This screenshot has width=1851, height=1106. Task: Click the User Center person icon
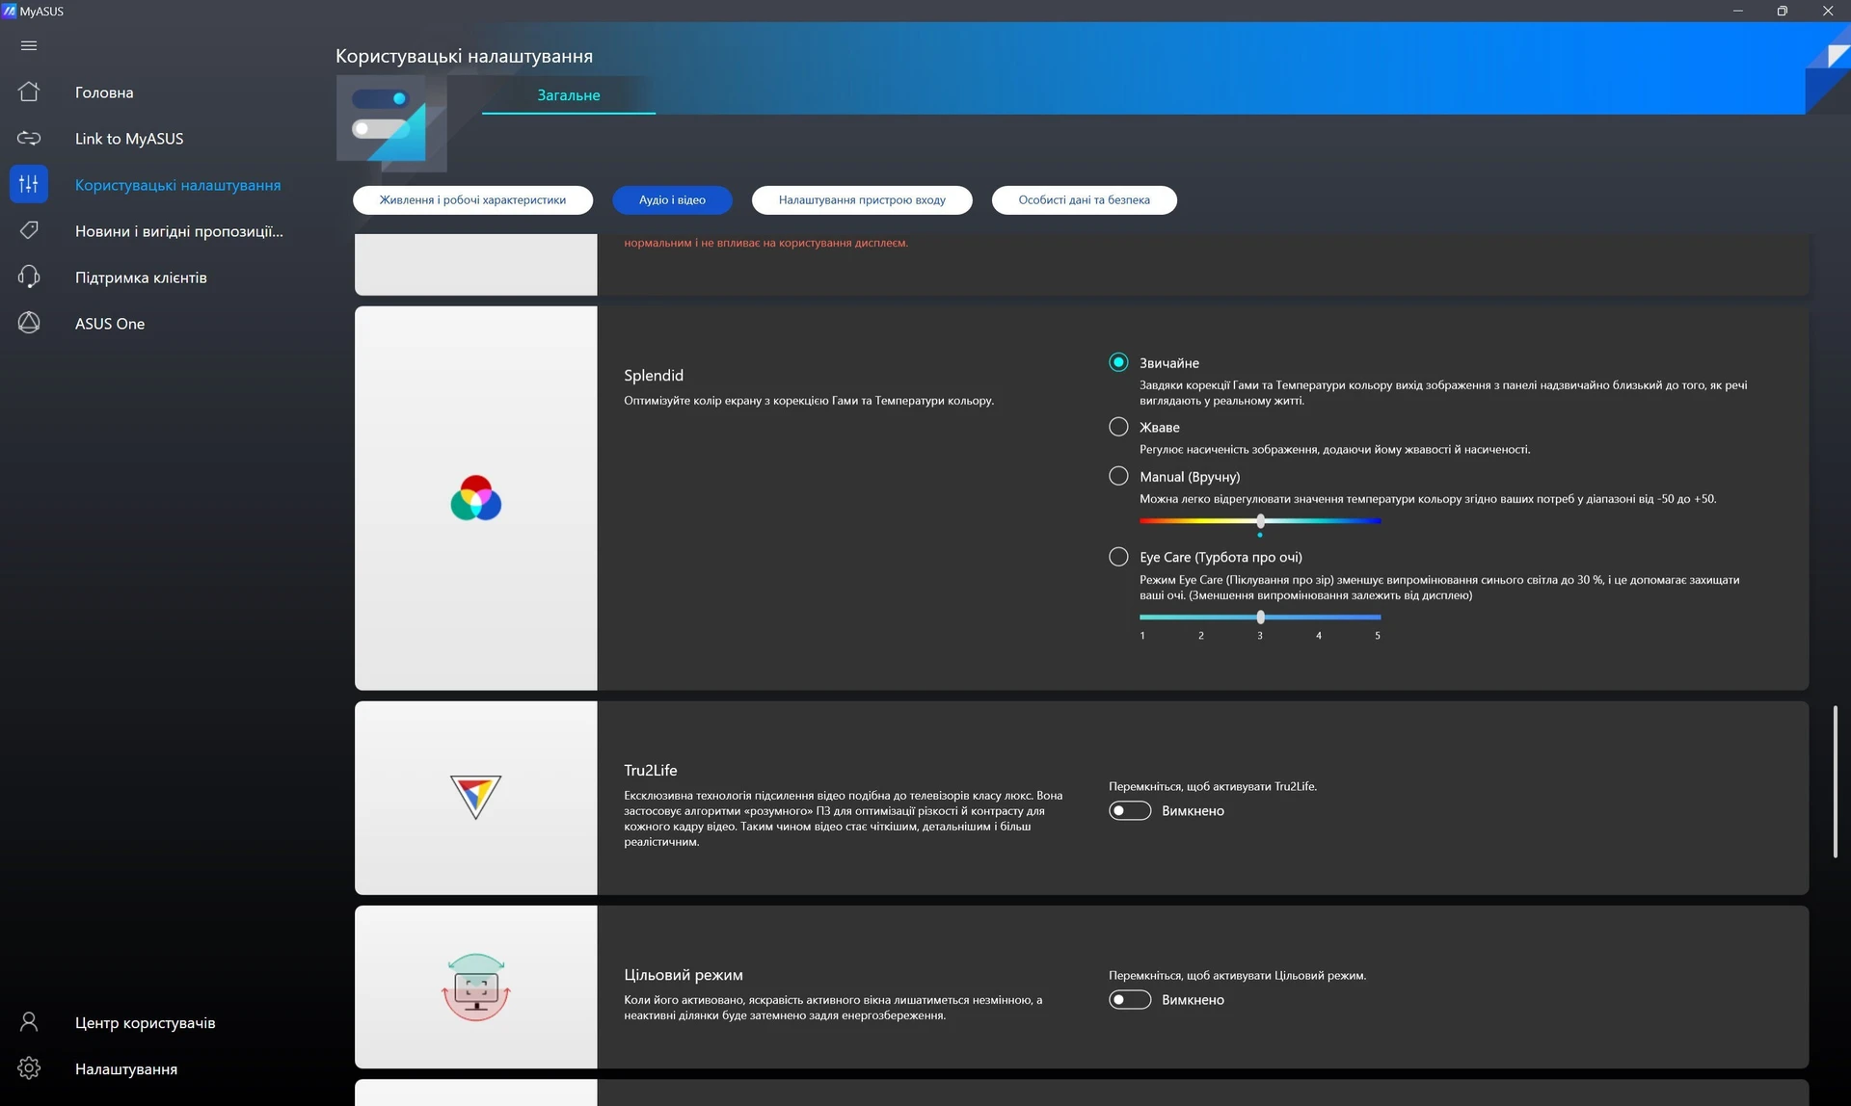click(x=29, y=1022)
